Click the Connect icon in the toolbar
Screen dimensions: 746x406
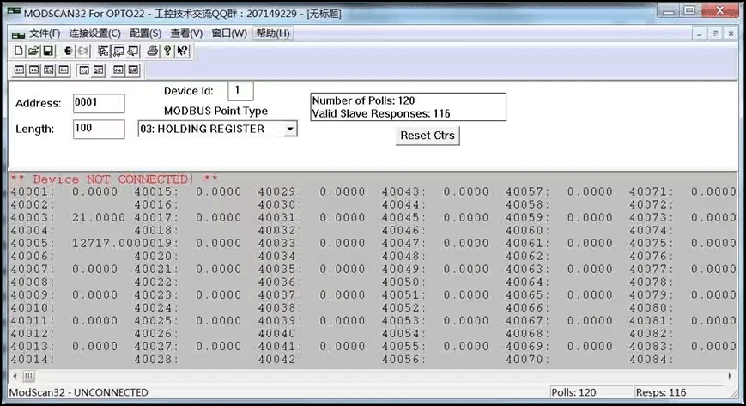(70, 52)
